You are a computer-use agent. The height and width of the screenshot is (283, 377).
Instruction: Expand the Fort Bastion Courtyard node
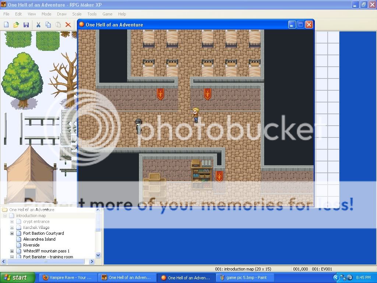click(x=12, y=233)
